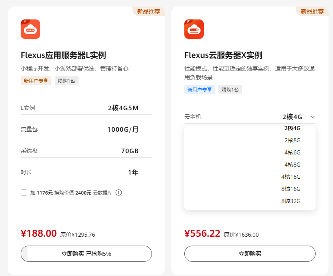The image size is (333, 276).
Task: Click the ¥188.00 price
Action: 38,233
